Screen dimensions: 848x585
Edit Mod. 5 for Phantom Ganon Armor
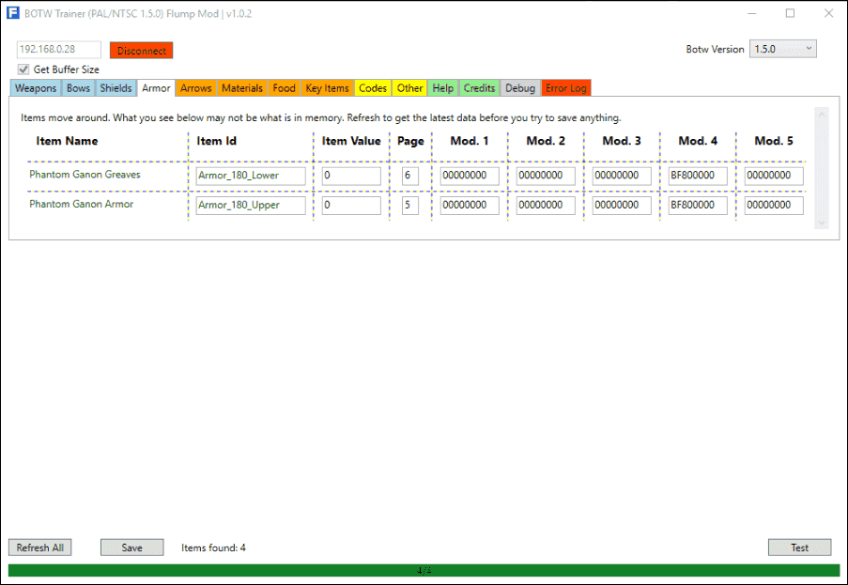(774, 206)
